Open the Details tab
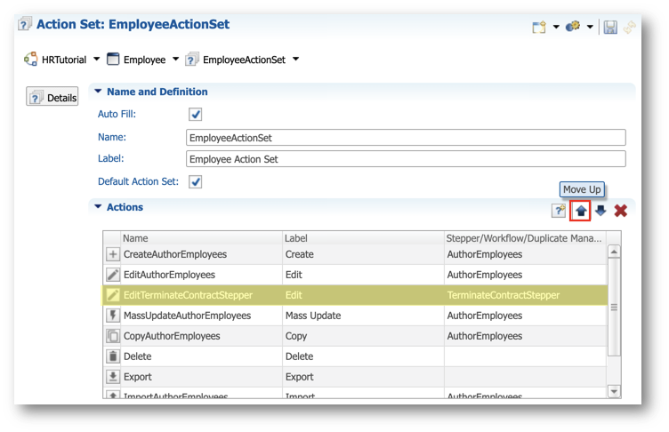Viewport: 669px width, 432px height. coord(52,96)
